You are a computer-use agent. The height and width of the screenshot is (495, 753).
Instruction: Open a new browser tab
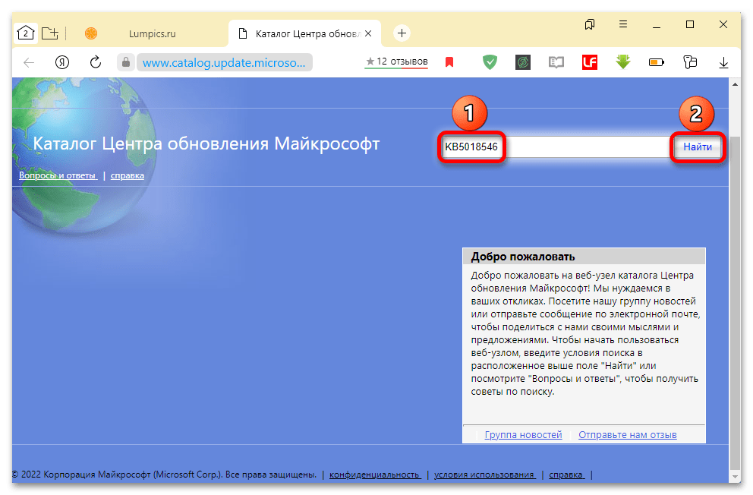click(x=402, y=33)
